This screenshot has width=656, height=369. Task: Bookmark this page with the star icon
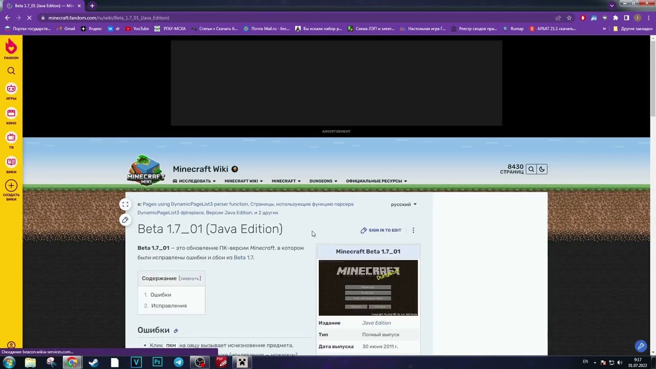(x=569, y=18)
